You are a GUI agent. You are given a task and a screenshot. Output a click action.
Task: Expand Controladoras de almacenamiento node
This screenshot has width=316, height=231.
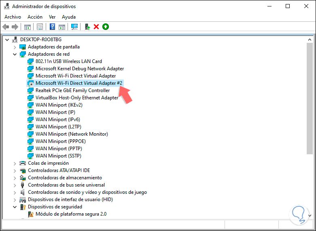tap(15, 178)
